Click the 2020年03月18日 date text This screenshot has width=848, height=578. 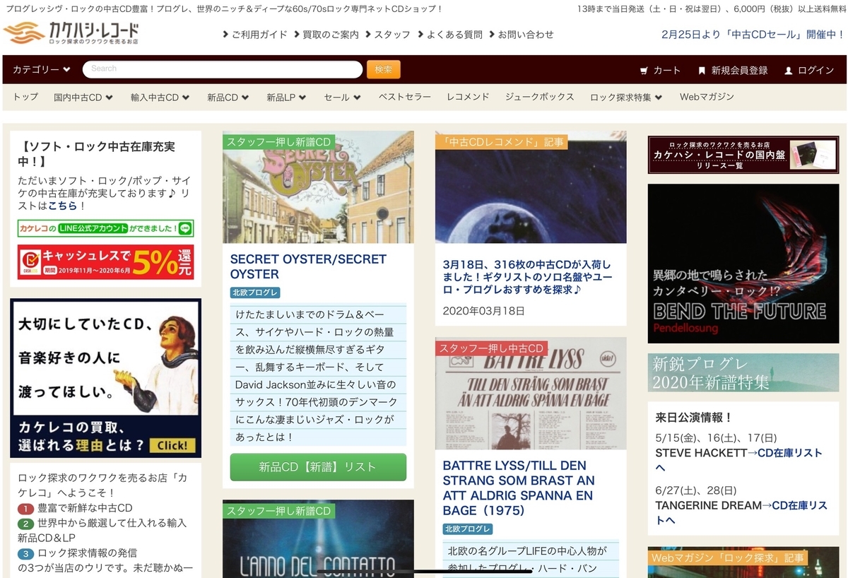pyautogui.click(x=484, y=311)
